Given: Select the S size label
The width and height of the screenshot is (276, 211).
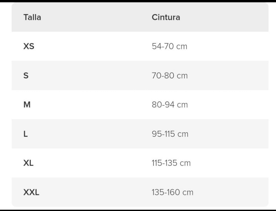Looking at the screenshot, I should point(26,75).
